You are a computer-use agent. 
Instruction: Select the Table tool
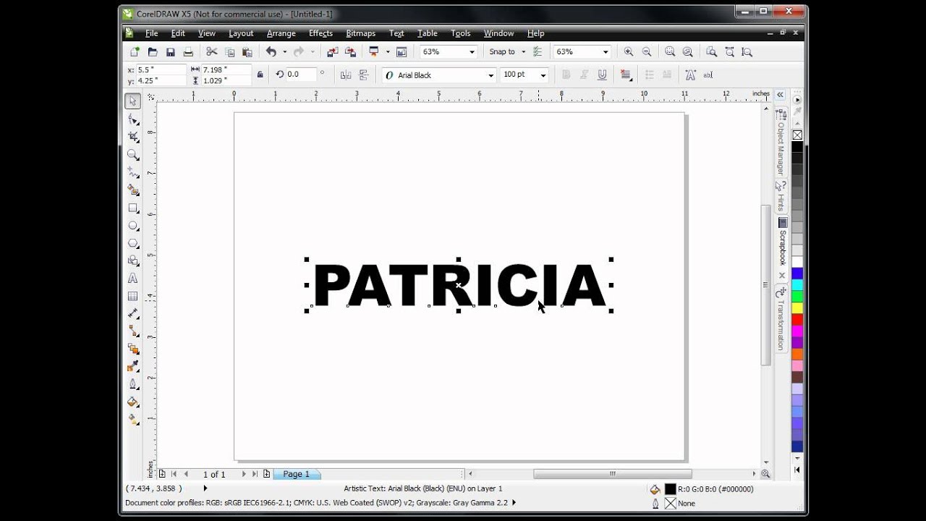(x=133, y=296)
